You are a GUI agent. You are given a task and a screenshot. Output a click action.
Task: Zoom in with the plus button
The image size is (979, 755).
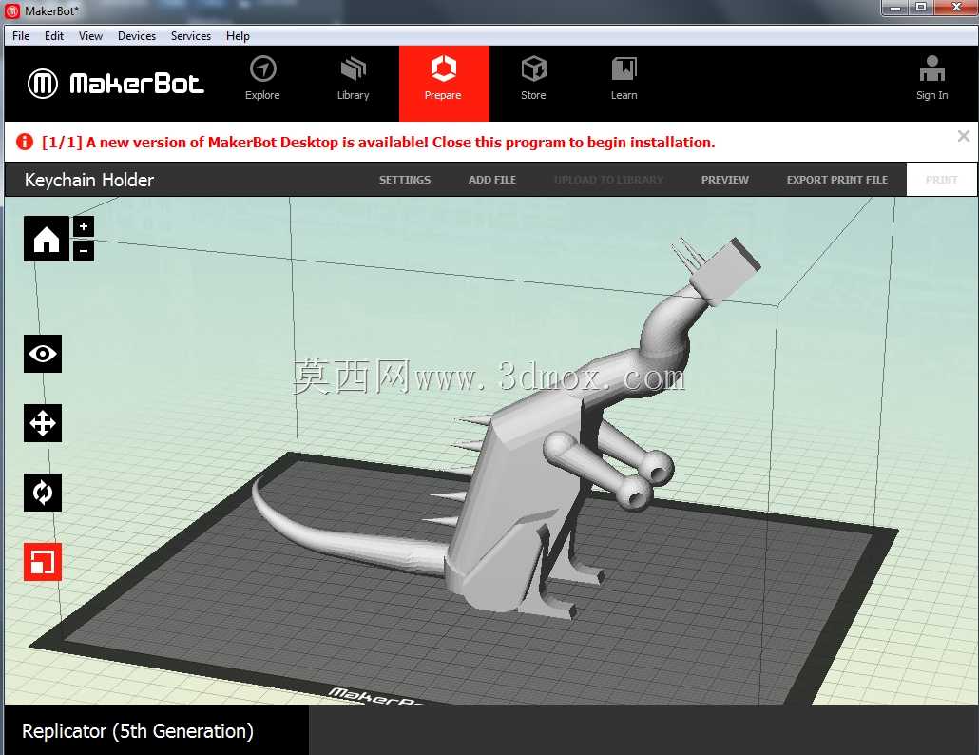[84, 226]
